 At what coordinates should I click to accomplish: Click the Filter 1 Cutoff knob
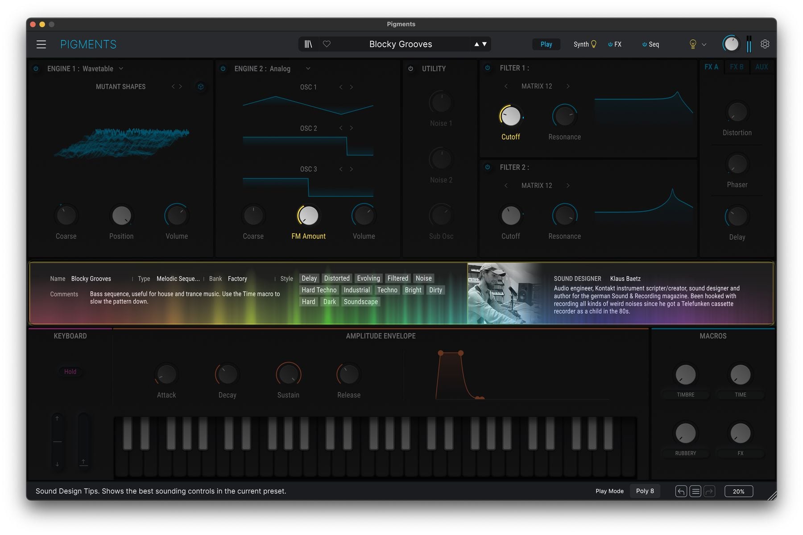click(511, 116)
